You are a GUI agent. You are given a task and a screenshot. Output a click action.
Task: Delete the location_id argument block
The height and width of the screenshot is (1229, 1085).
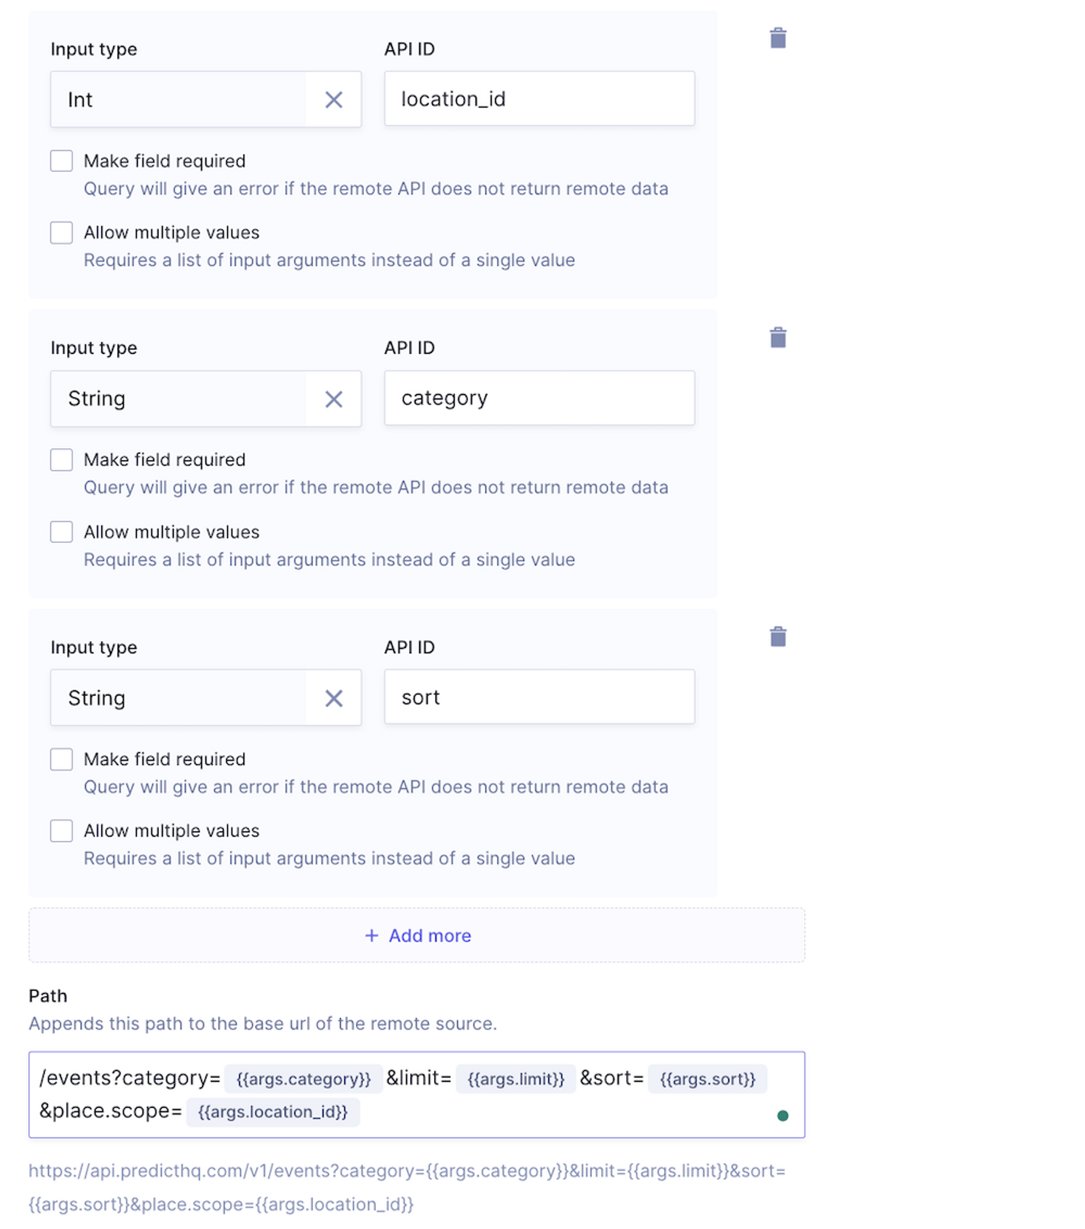coord(778,39)
